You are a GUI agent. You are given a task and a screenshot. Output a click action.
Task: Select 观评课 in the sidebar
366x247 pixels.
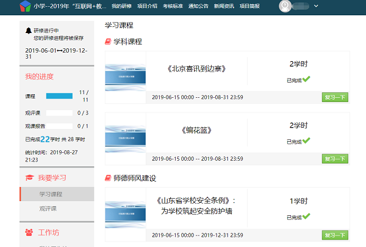48,209
